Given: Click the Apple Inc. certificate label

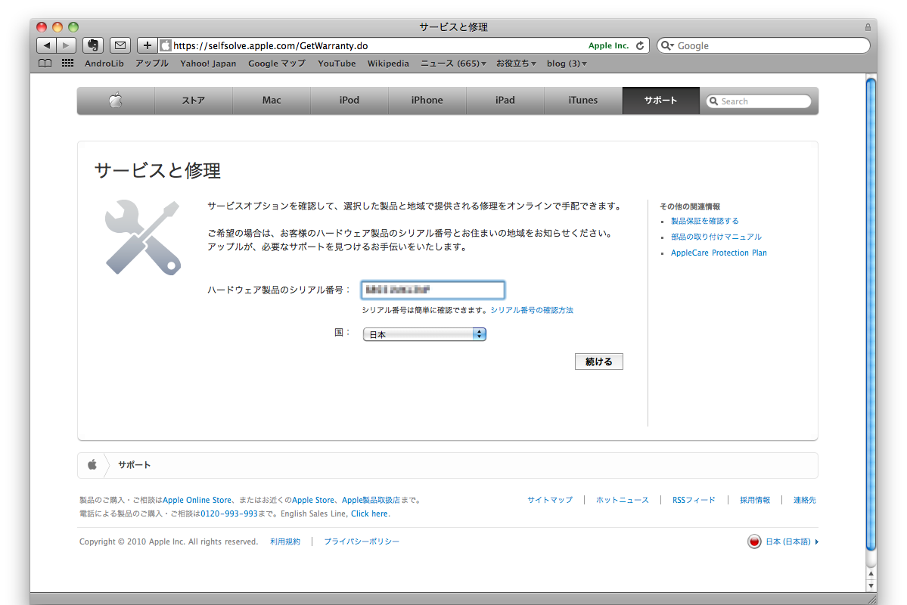Looking at the screenshot, I should [608, 45].
